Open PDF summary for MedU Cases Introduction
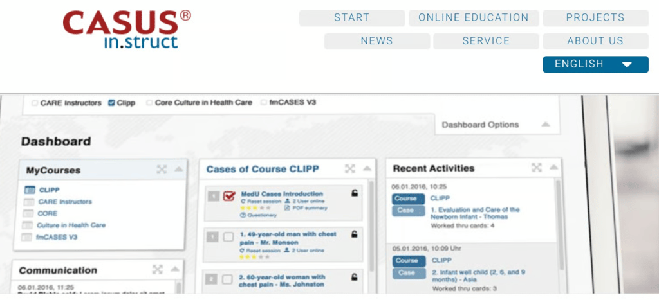The image size is (659, 300). point(306,207)
